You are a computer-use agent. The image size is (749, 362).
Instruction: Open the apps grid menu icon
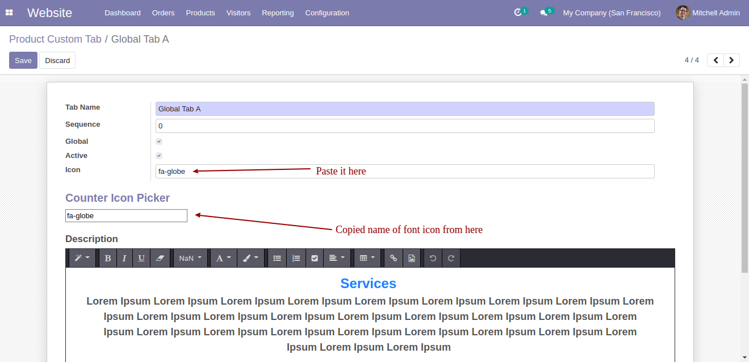click(x=9, y=13)
